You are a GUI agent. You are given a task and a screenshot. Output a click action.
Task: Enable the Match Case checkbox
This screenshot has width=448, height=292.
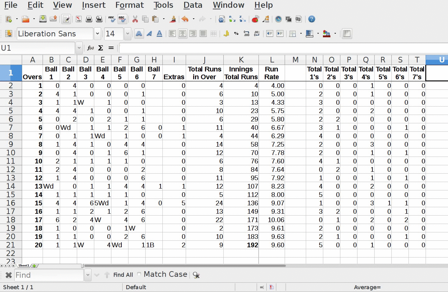139,274
